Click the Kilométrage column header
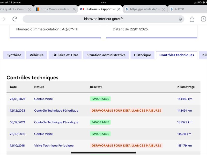The width and height of the screenshot is (207, 155). [x=186, y=87]
